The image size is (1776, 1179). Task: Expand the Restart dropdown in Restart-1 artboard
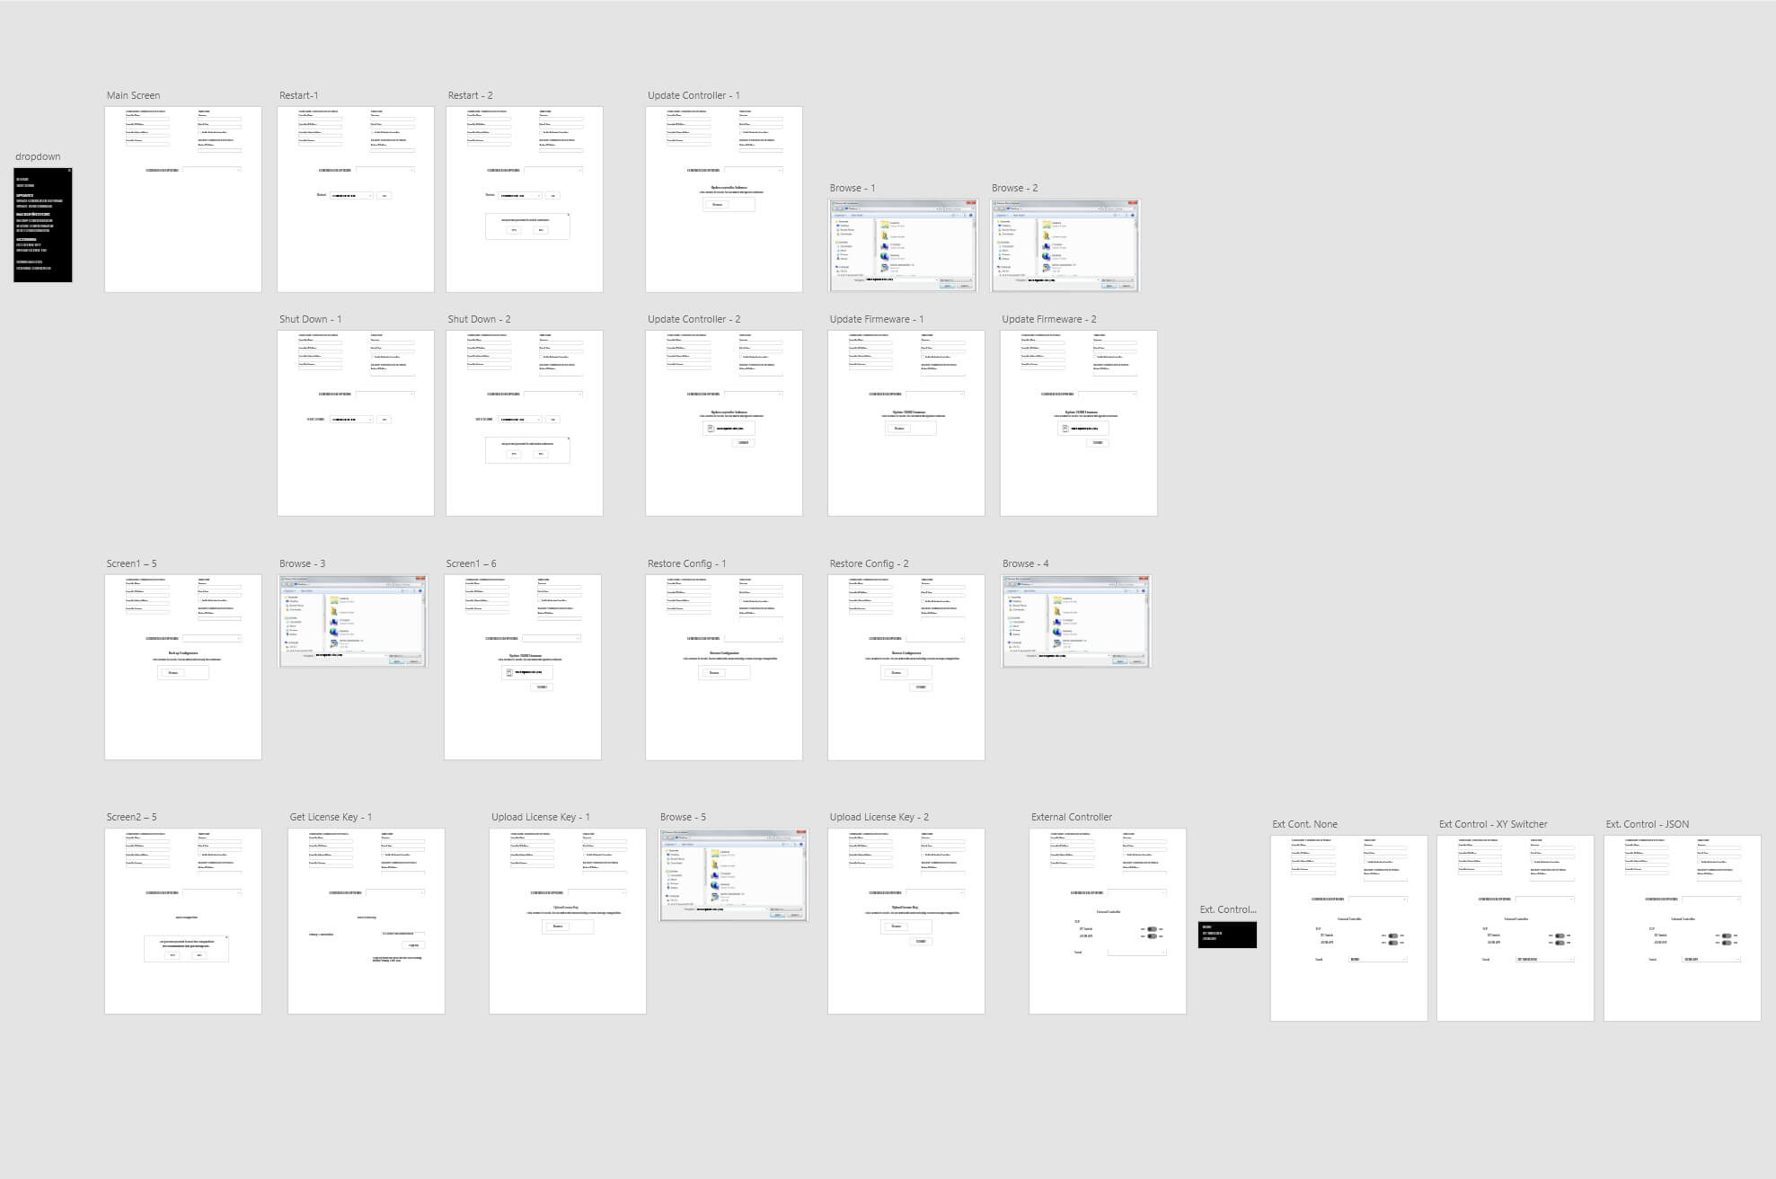[351, 195]
